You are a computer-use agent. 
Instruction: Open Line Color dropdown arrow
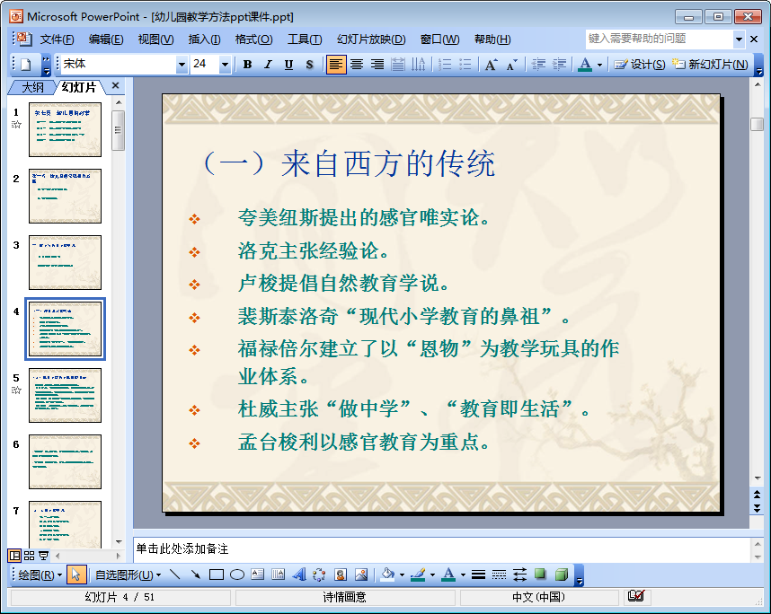click(x=433, y=575)
